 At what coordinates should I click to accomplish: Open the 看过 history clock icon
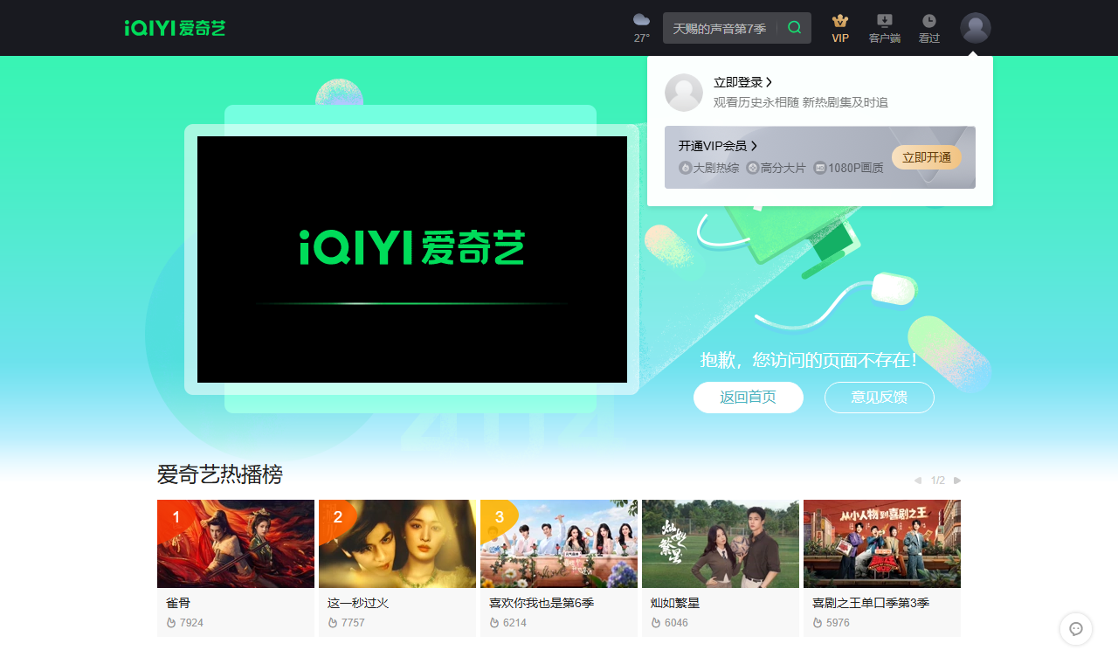click(x=929, y=21)
